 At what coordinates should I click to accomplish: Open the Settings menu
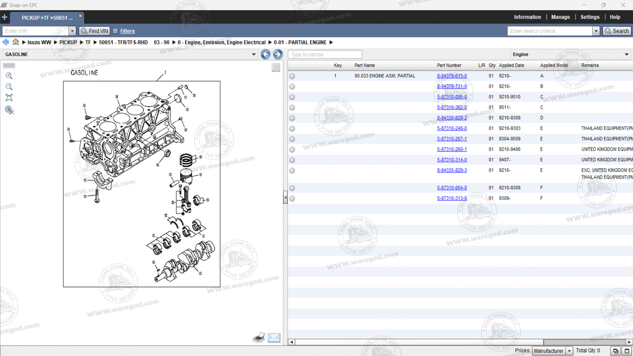(590, 17)
